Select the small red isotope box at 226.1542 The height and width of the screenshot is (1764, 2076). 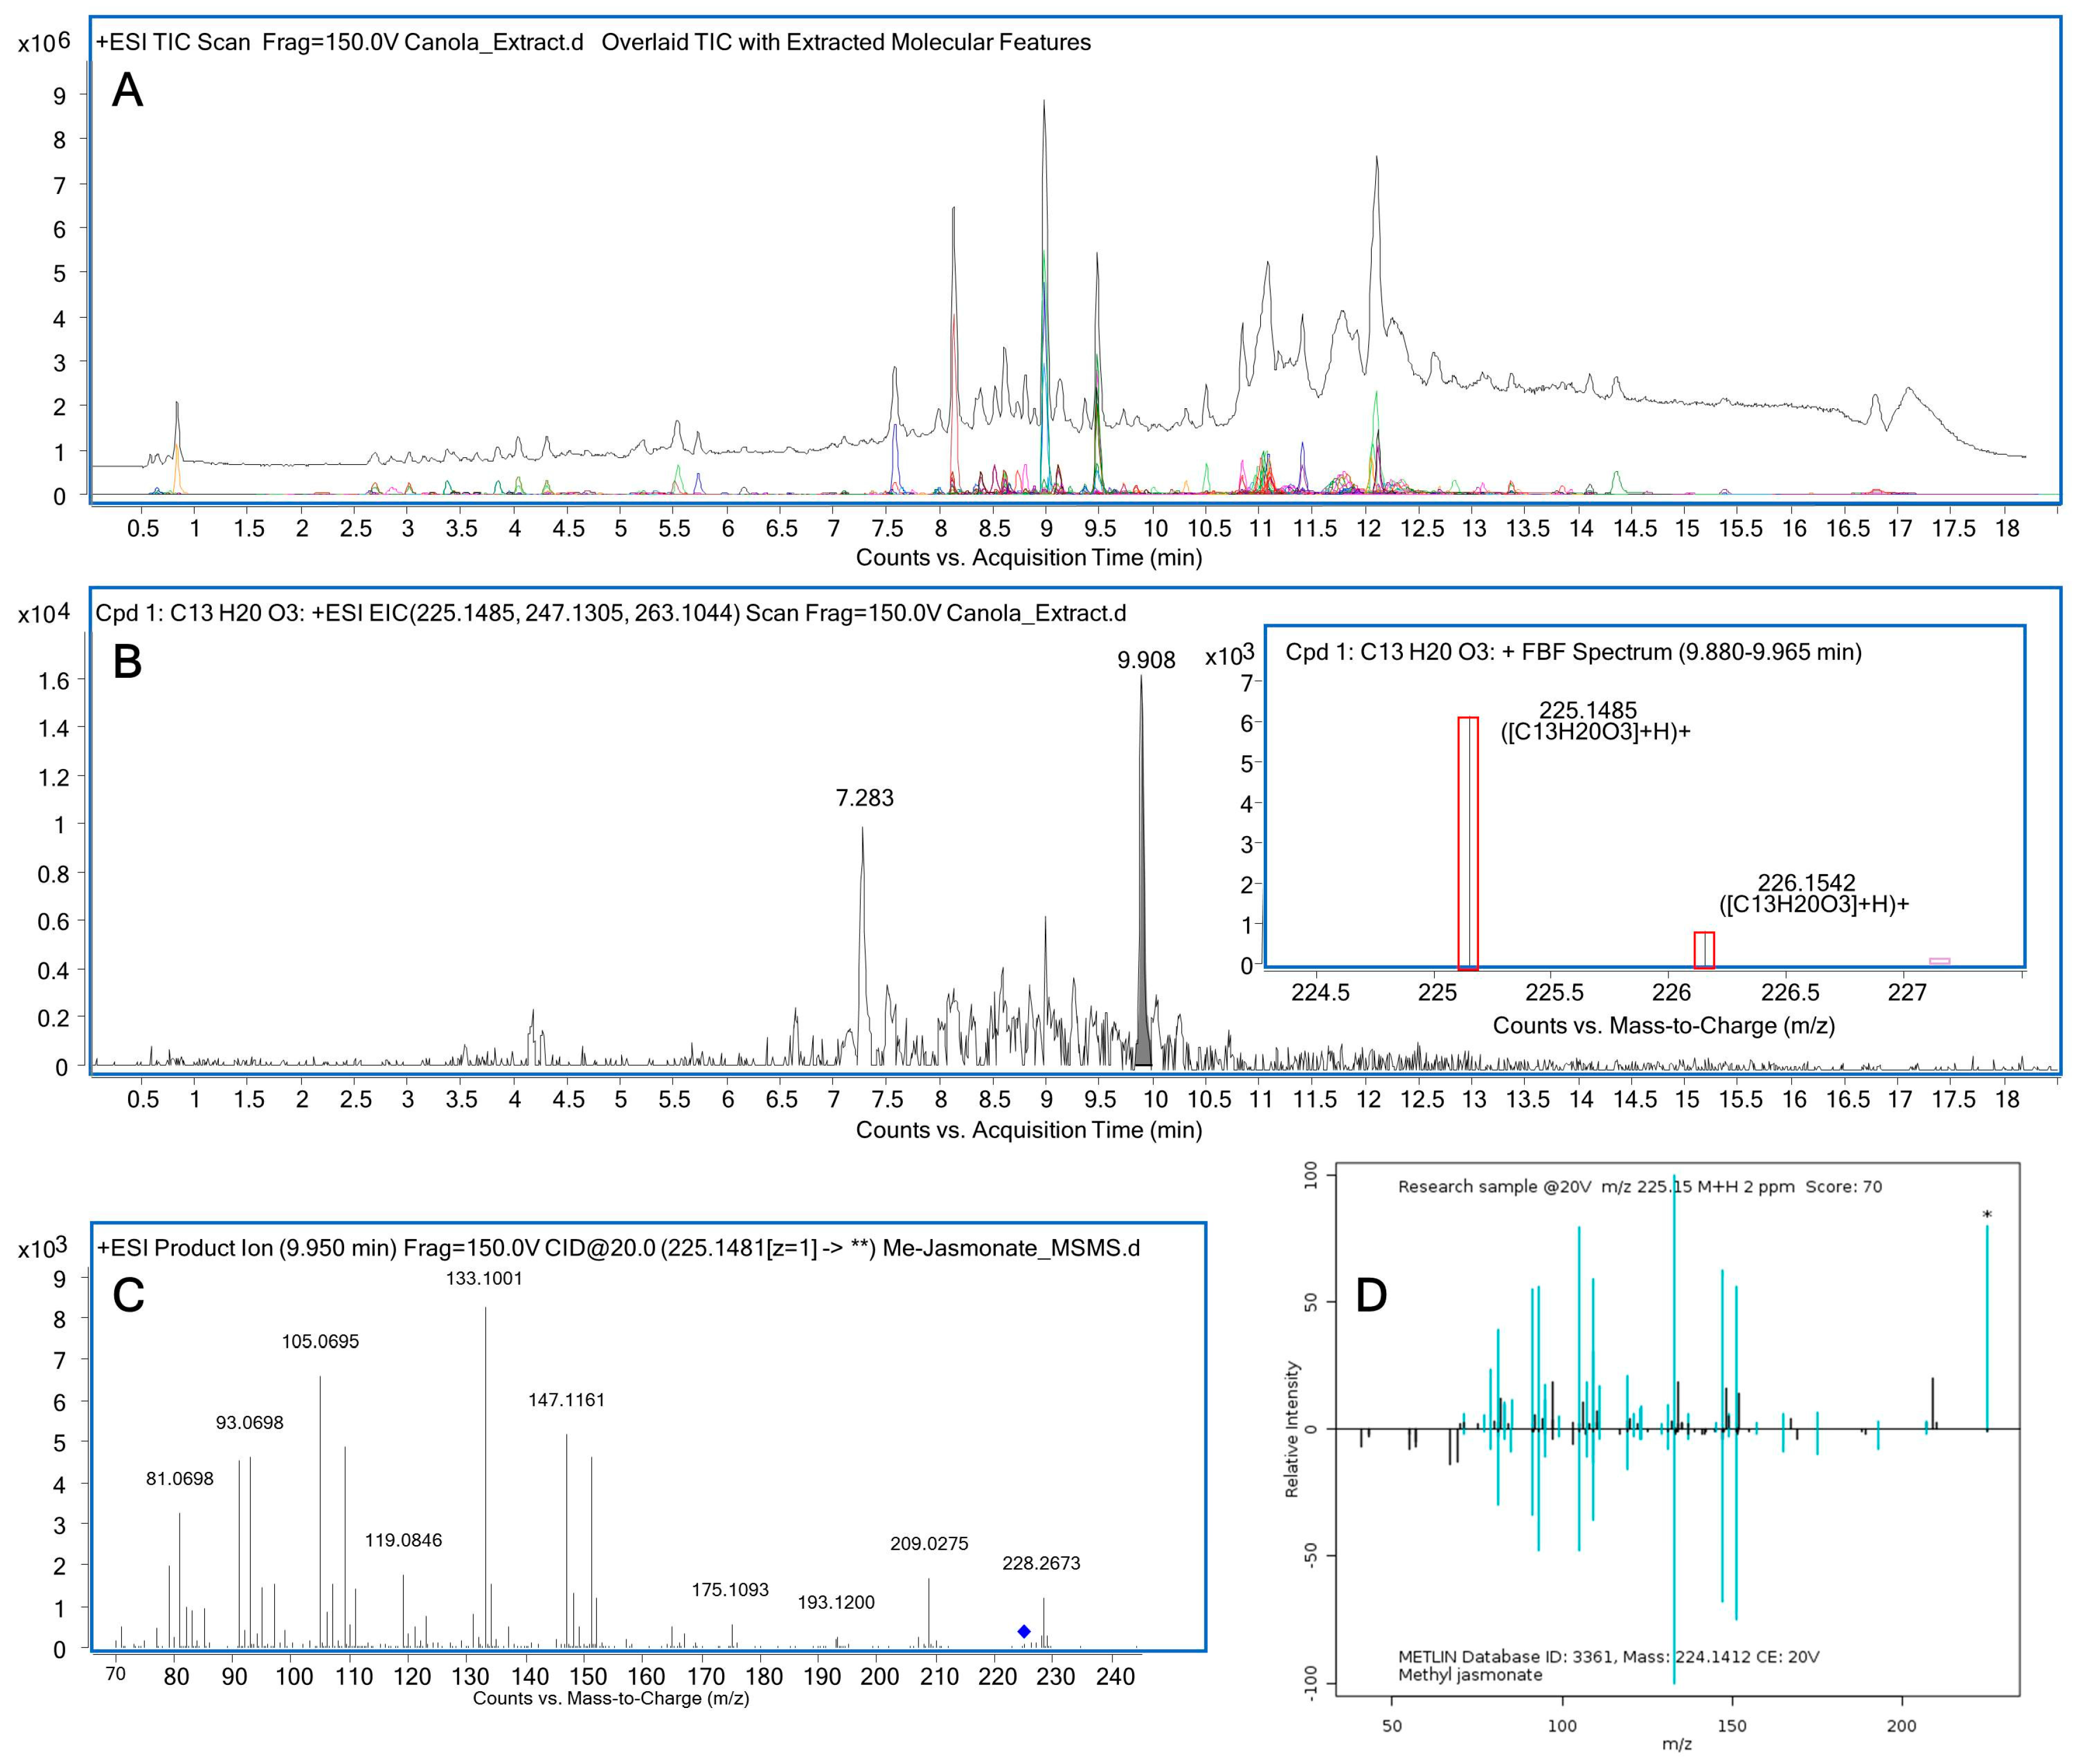[1703, 950]
